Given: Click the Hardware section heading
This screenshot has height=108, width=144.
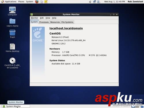Looking at the screenshot, I should (55, 49).
